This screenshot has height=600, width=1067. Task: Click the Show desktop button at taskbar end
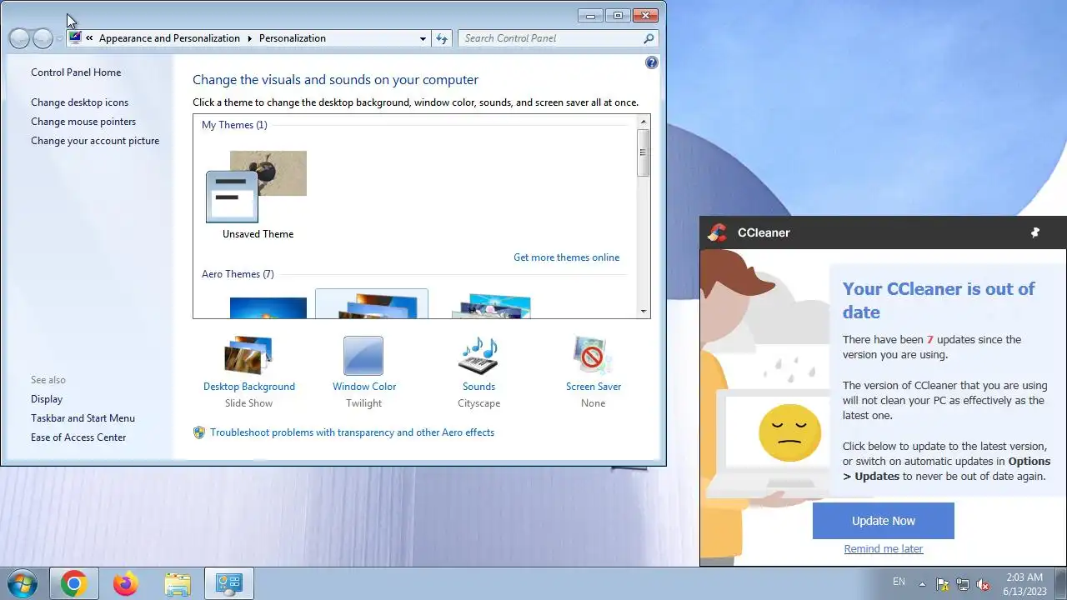(1060, 584)
